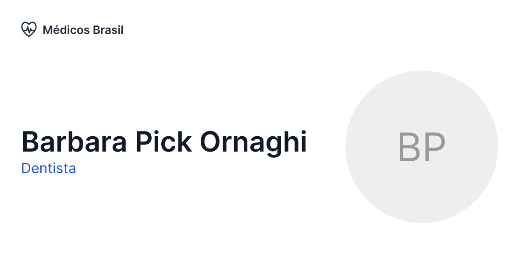The height and width of the screenshot is (276, 526).
Task: Open the Médicos Brasil home link
Action: (x=82, y=30)
